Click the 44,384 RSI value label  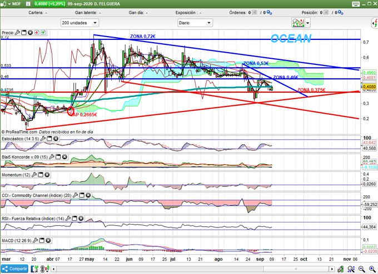click(x=369, y=227)
